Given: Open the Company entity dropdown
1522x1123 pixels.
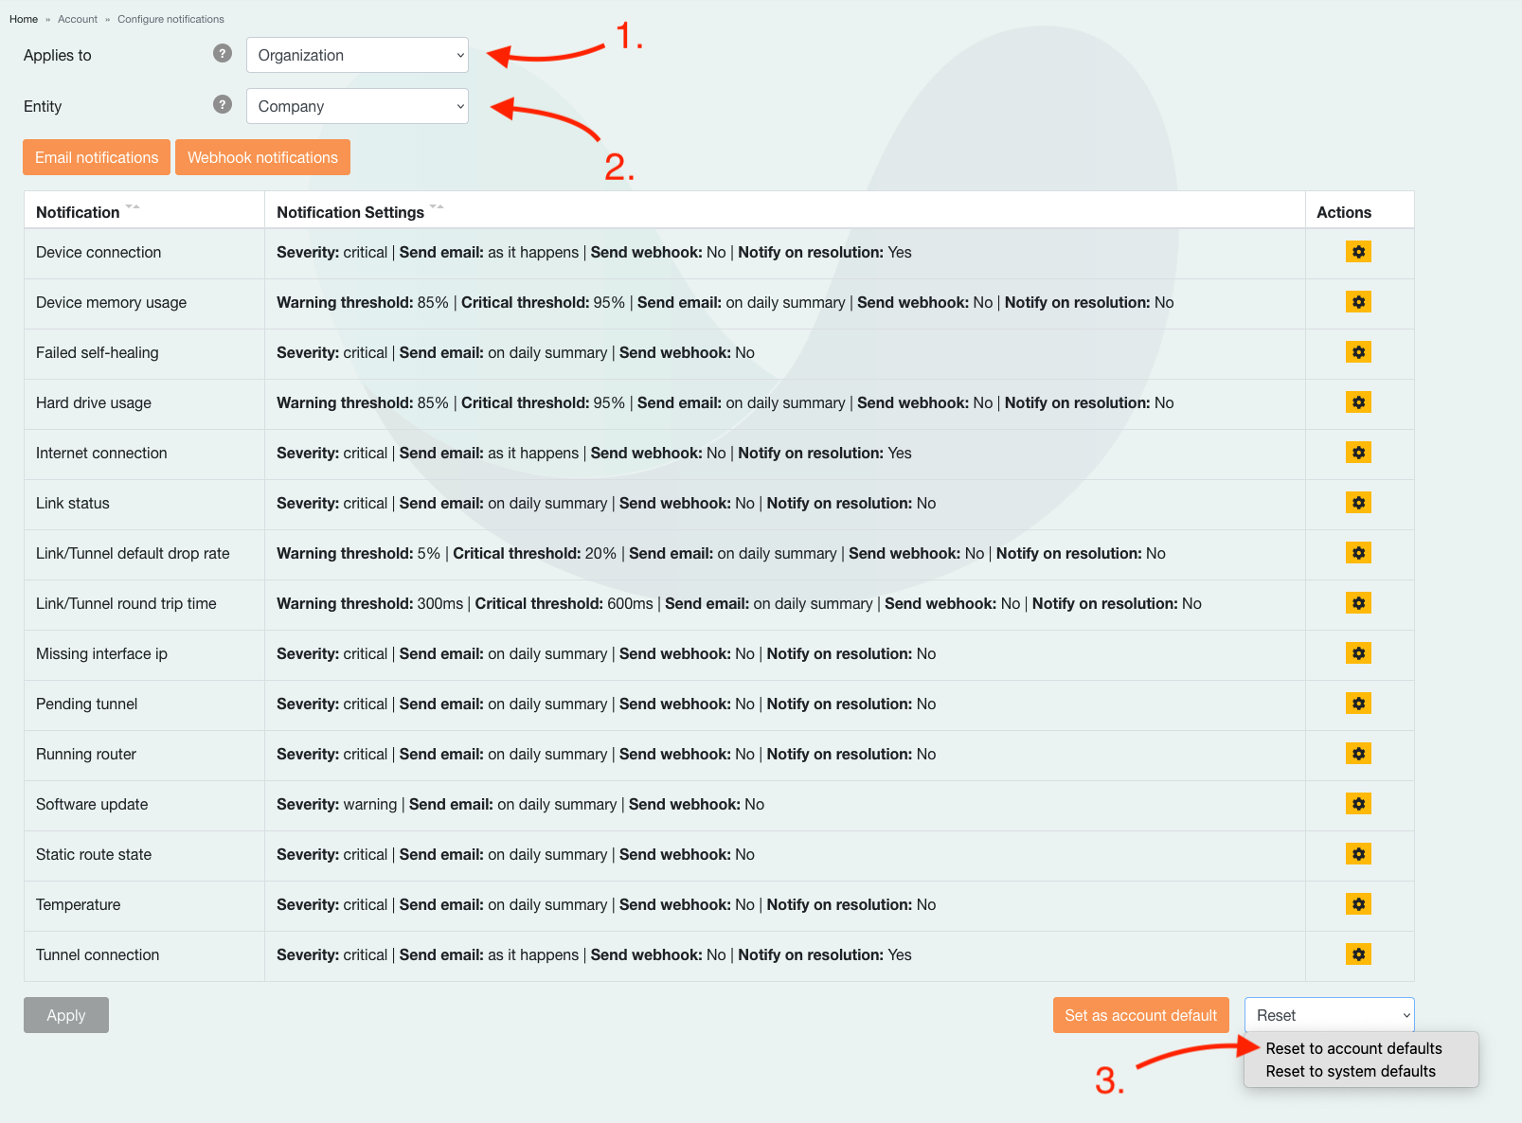Looking at the screenshot, I should click(x=357, y=106).
